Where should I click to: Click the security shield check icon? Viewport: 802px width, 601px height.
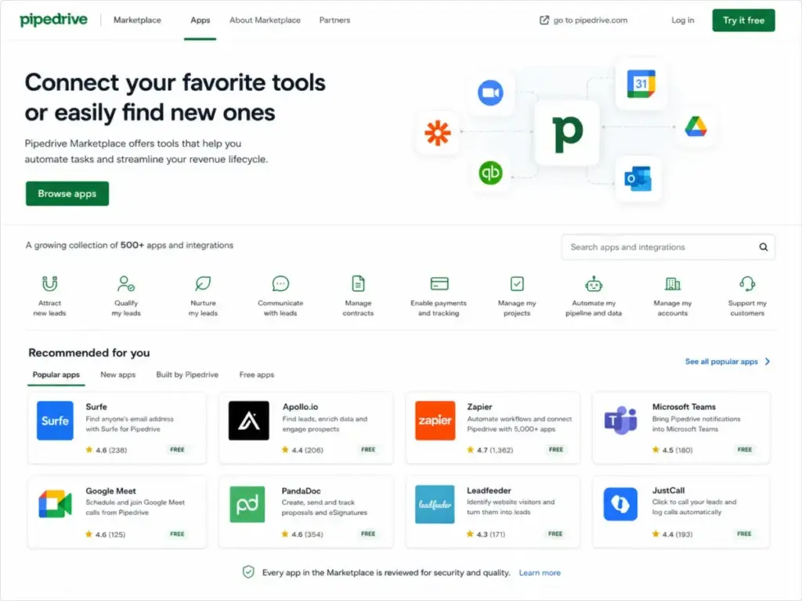[248, 572]
